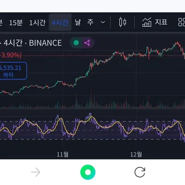Screen dimensions: 185x185
Task: Select the 15분 timeframe
Action: click(x=16, y=23)
